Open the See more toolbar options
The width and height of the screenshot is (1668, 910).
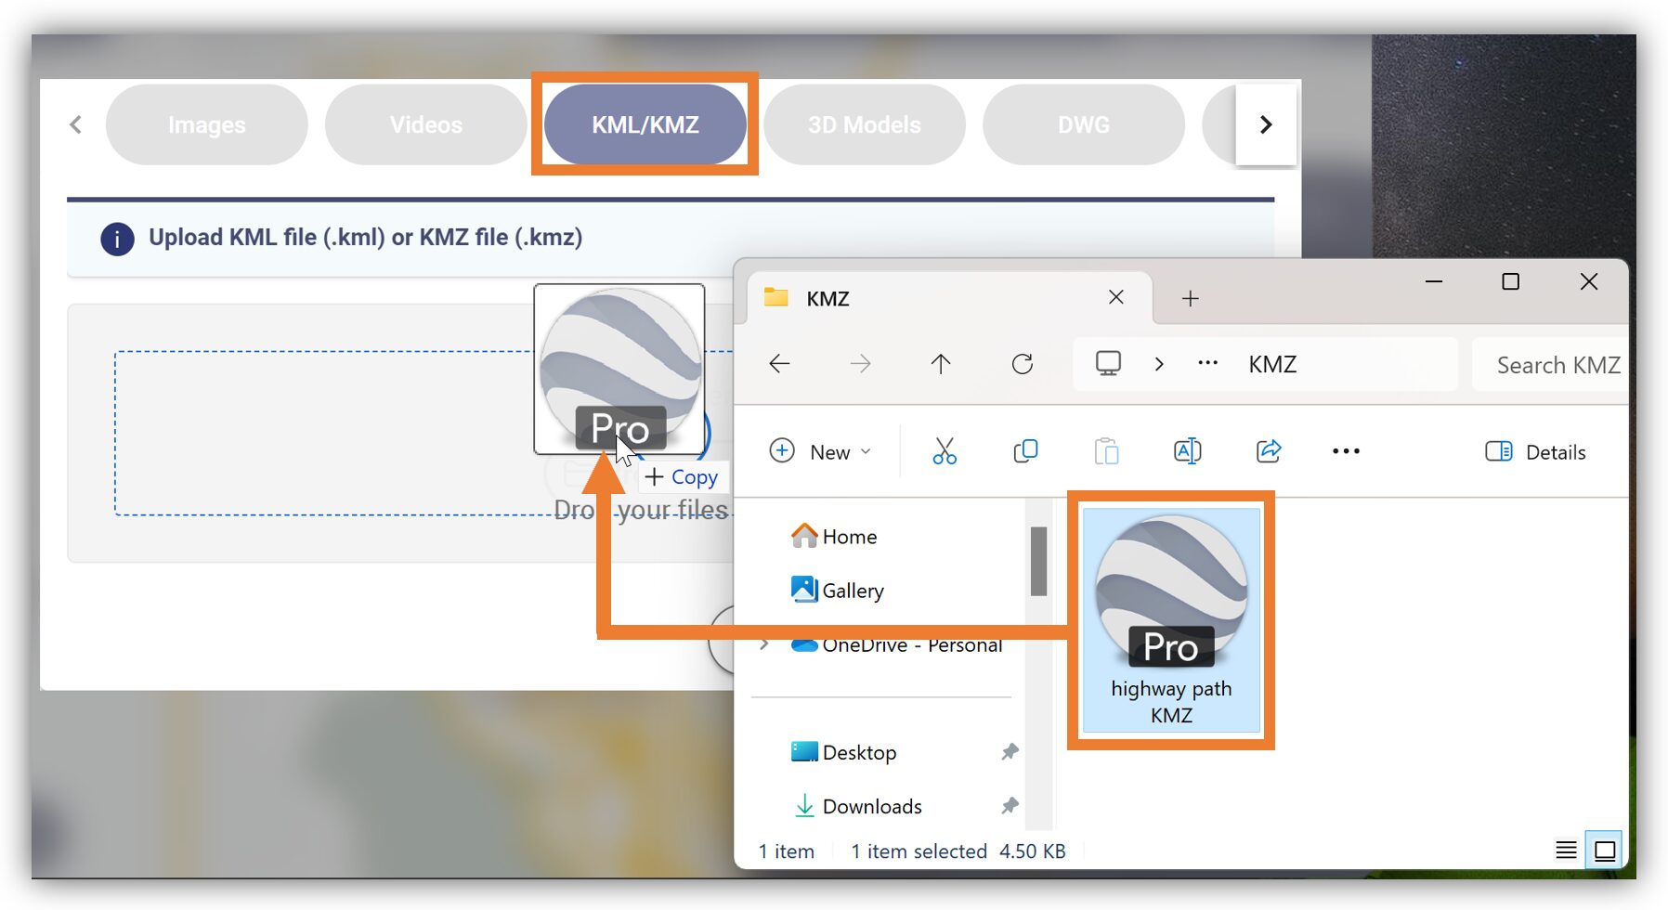pyautogui.click(x=1346, y=451)
